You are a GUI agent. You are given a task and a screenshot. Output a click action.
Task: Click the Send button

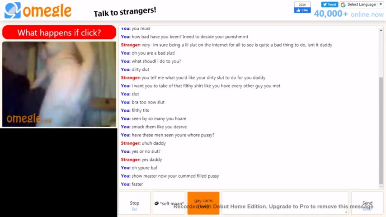tap(367, 203)
